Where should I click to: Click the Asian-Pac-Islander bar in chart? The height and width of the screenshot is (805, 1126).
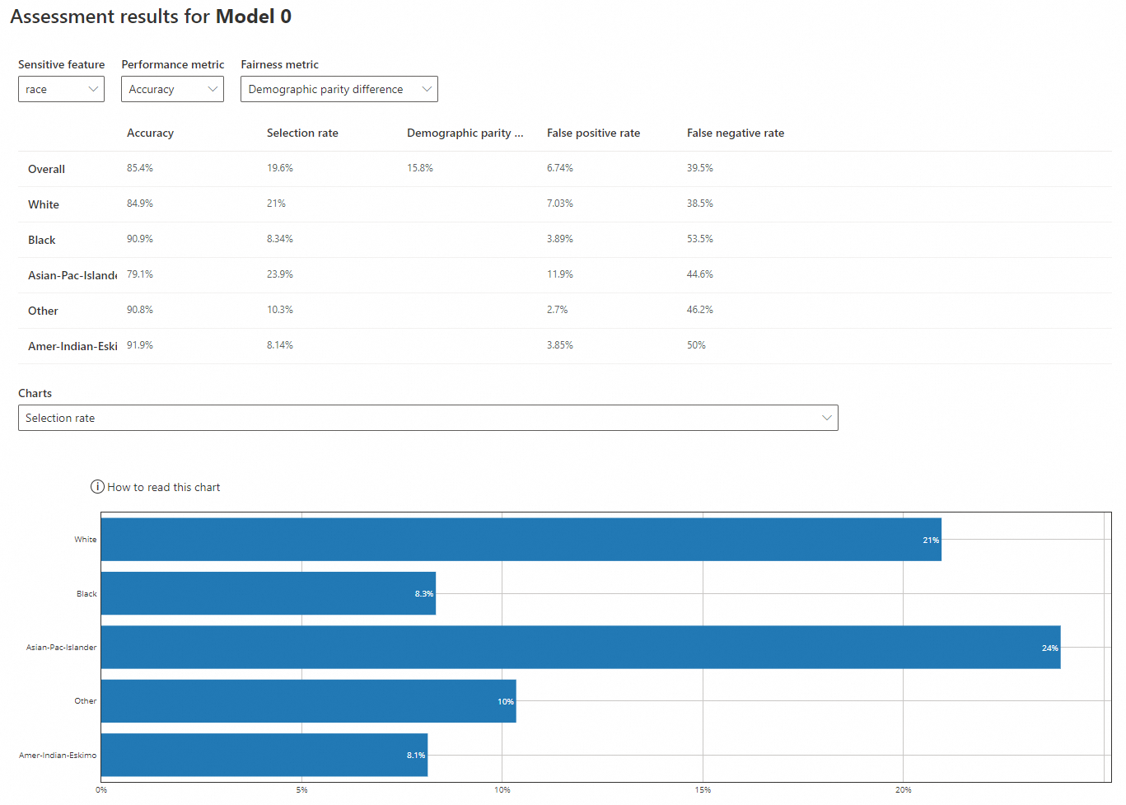pos(581,648)
